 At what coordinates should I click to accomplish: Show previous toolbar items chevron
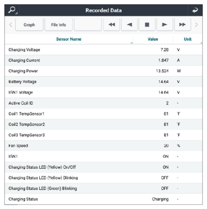coord(11,25)
